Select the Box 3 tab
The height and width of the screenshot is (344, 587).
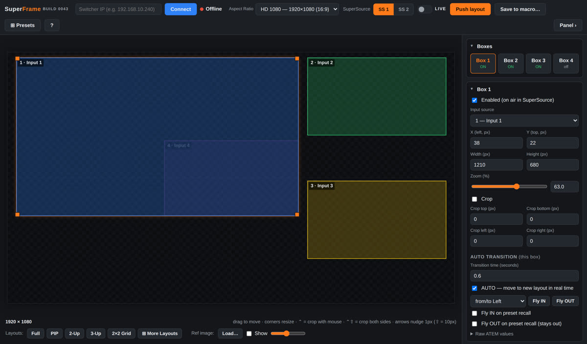pos(538,64)
